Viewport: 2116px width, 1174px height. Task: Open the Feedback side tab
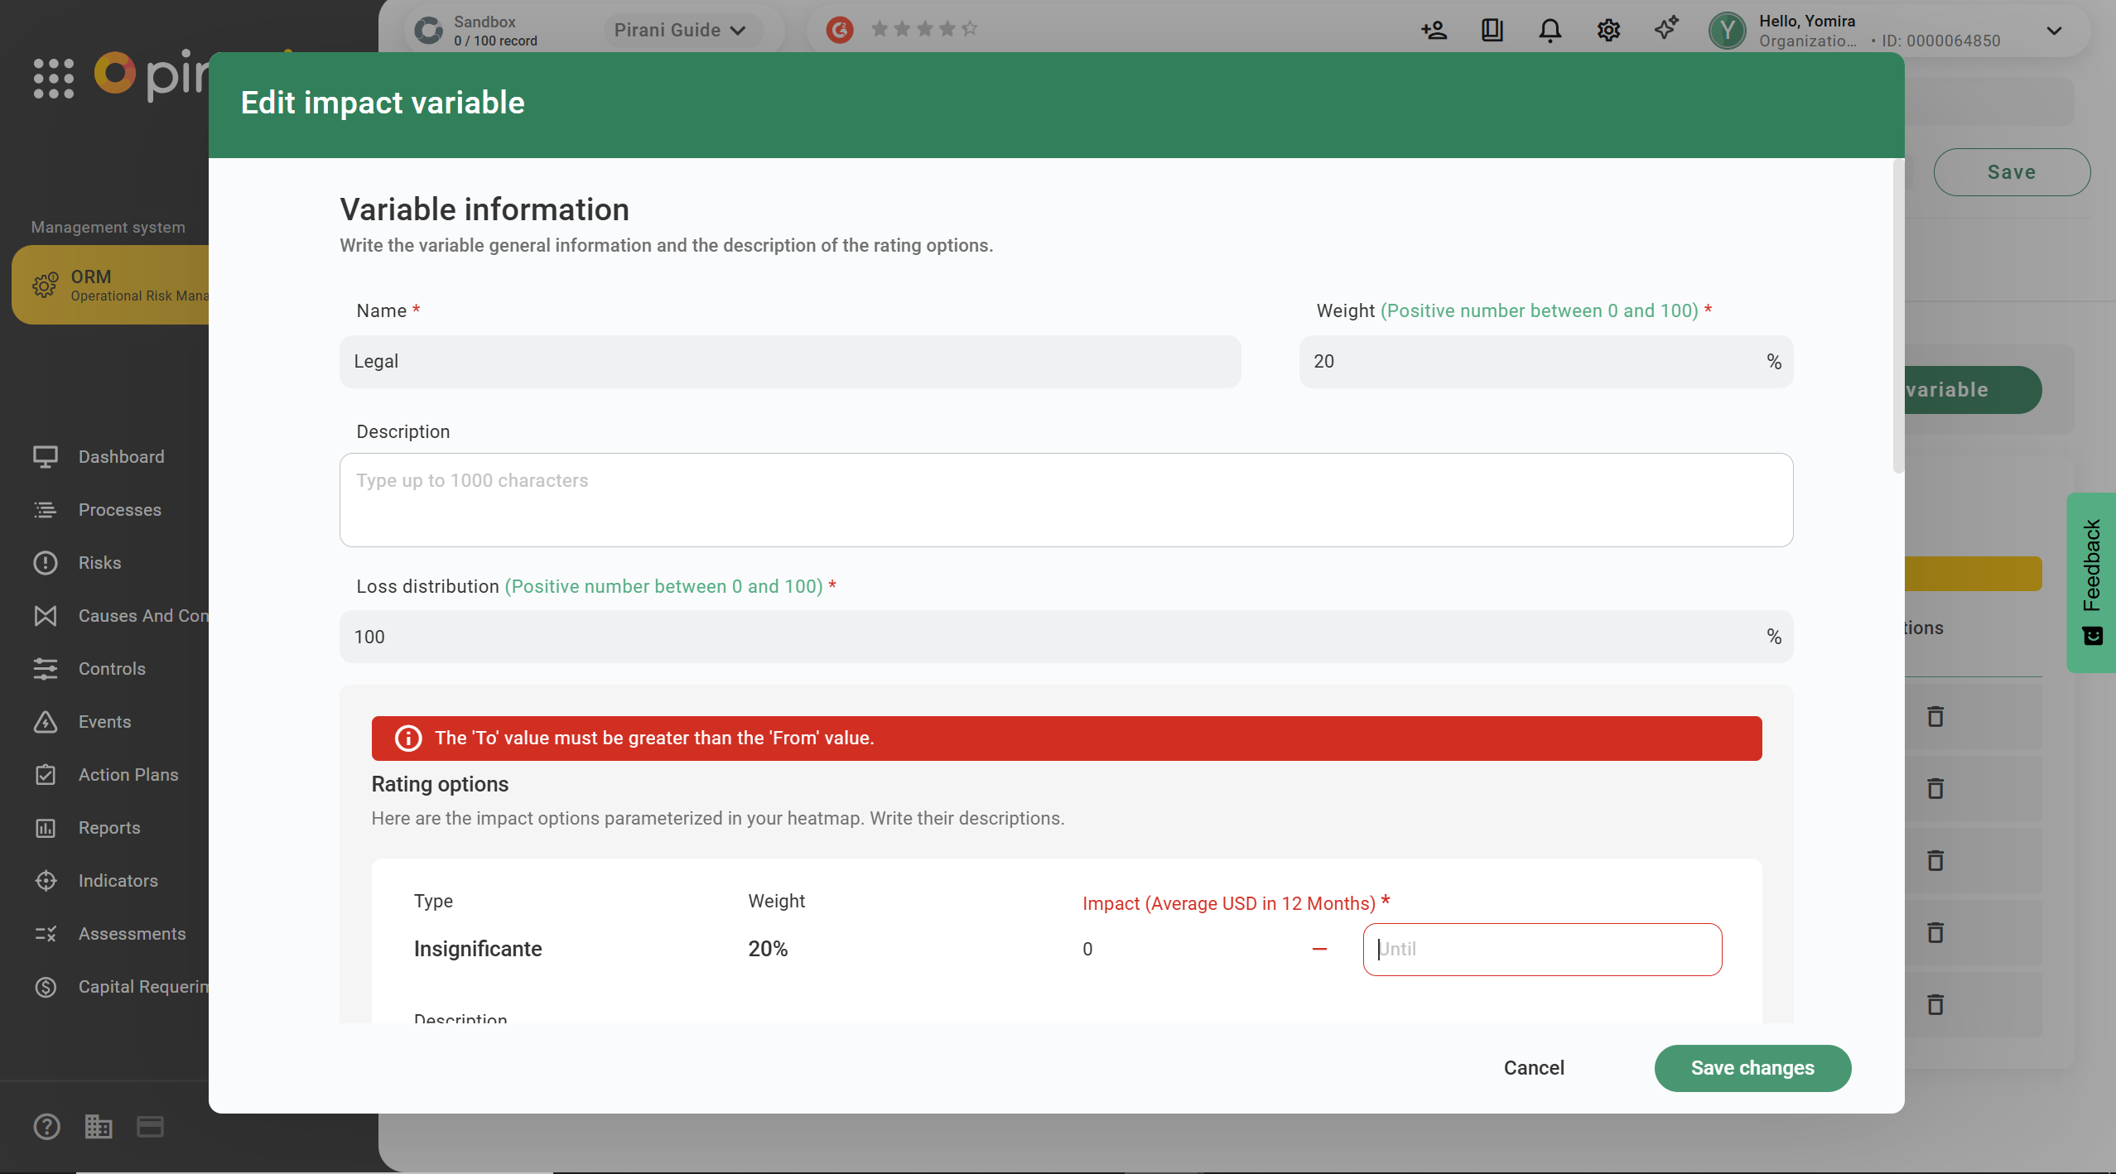[x=2092, y=581]
